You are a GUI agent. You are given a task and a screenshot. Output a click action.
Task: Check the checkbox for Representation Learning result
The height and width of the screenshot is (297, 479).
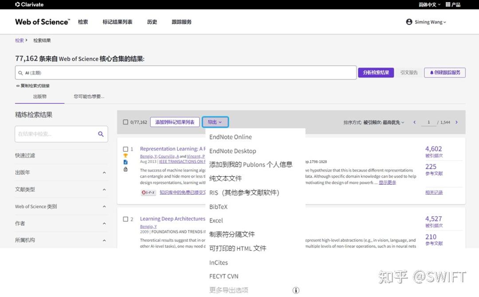(126, 149)
